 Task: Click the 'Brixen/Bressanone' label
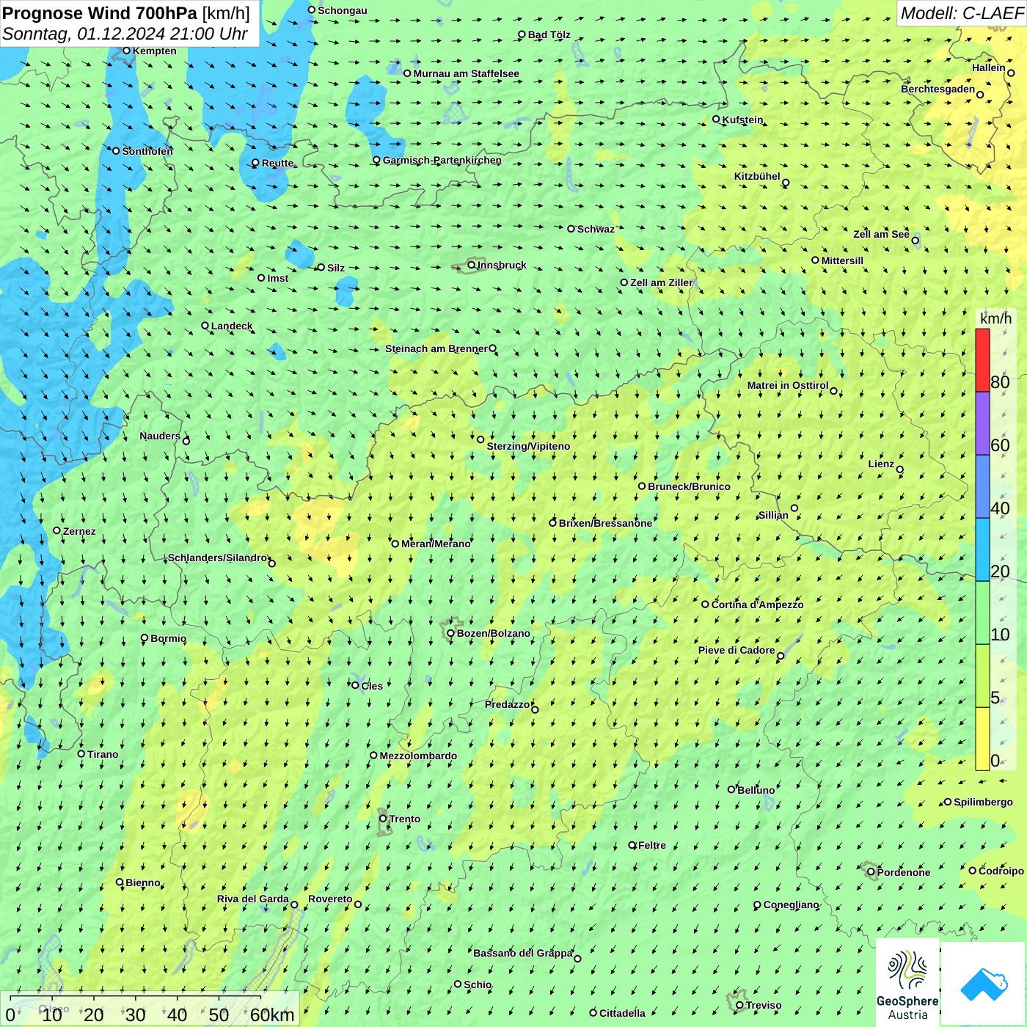pos(605,523)
